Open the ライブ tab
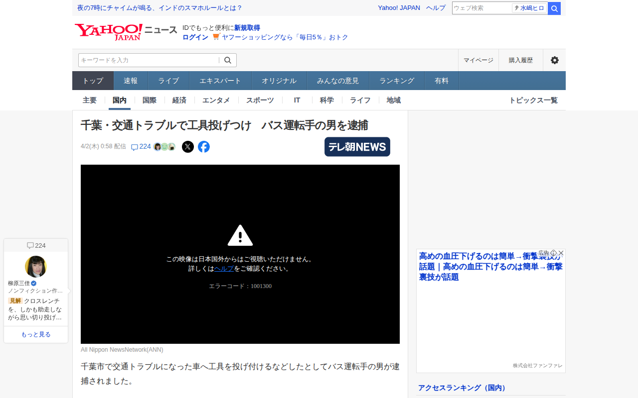 click(168, 81)
